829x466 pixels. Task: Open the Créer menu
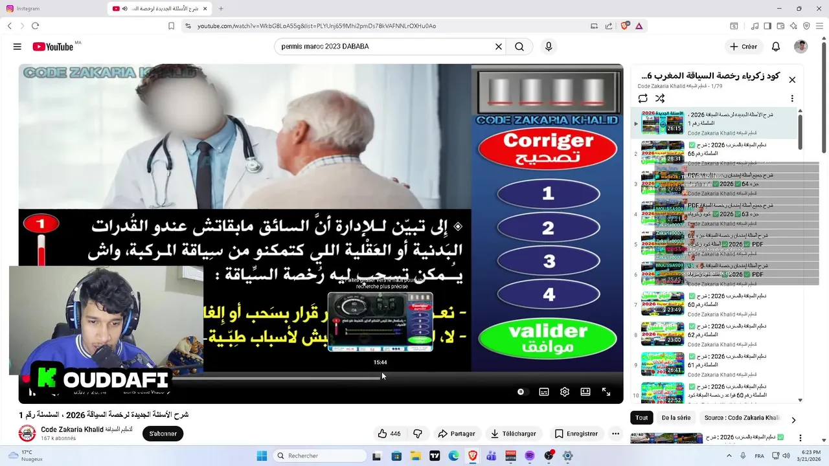pos(743,47)
